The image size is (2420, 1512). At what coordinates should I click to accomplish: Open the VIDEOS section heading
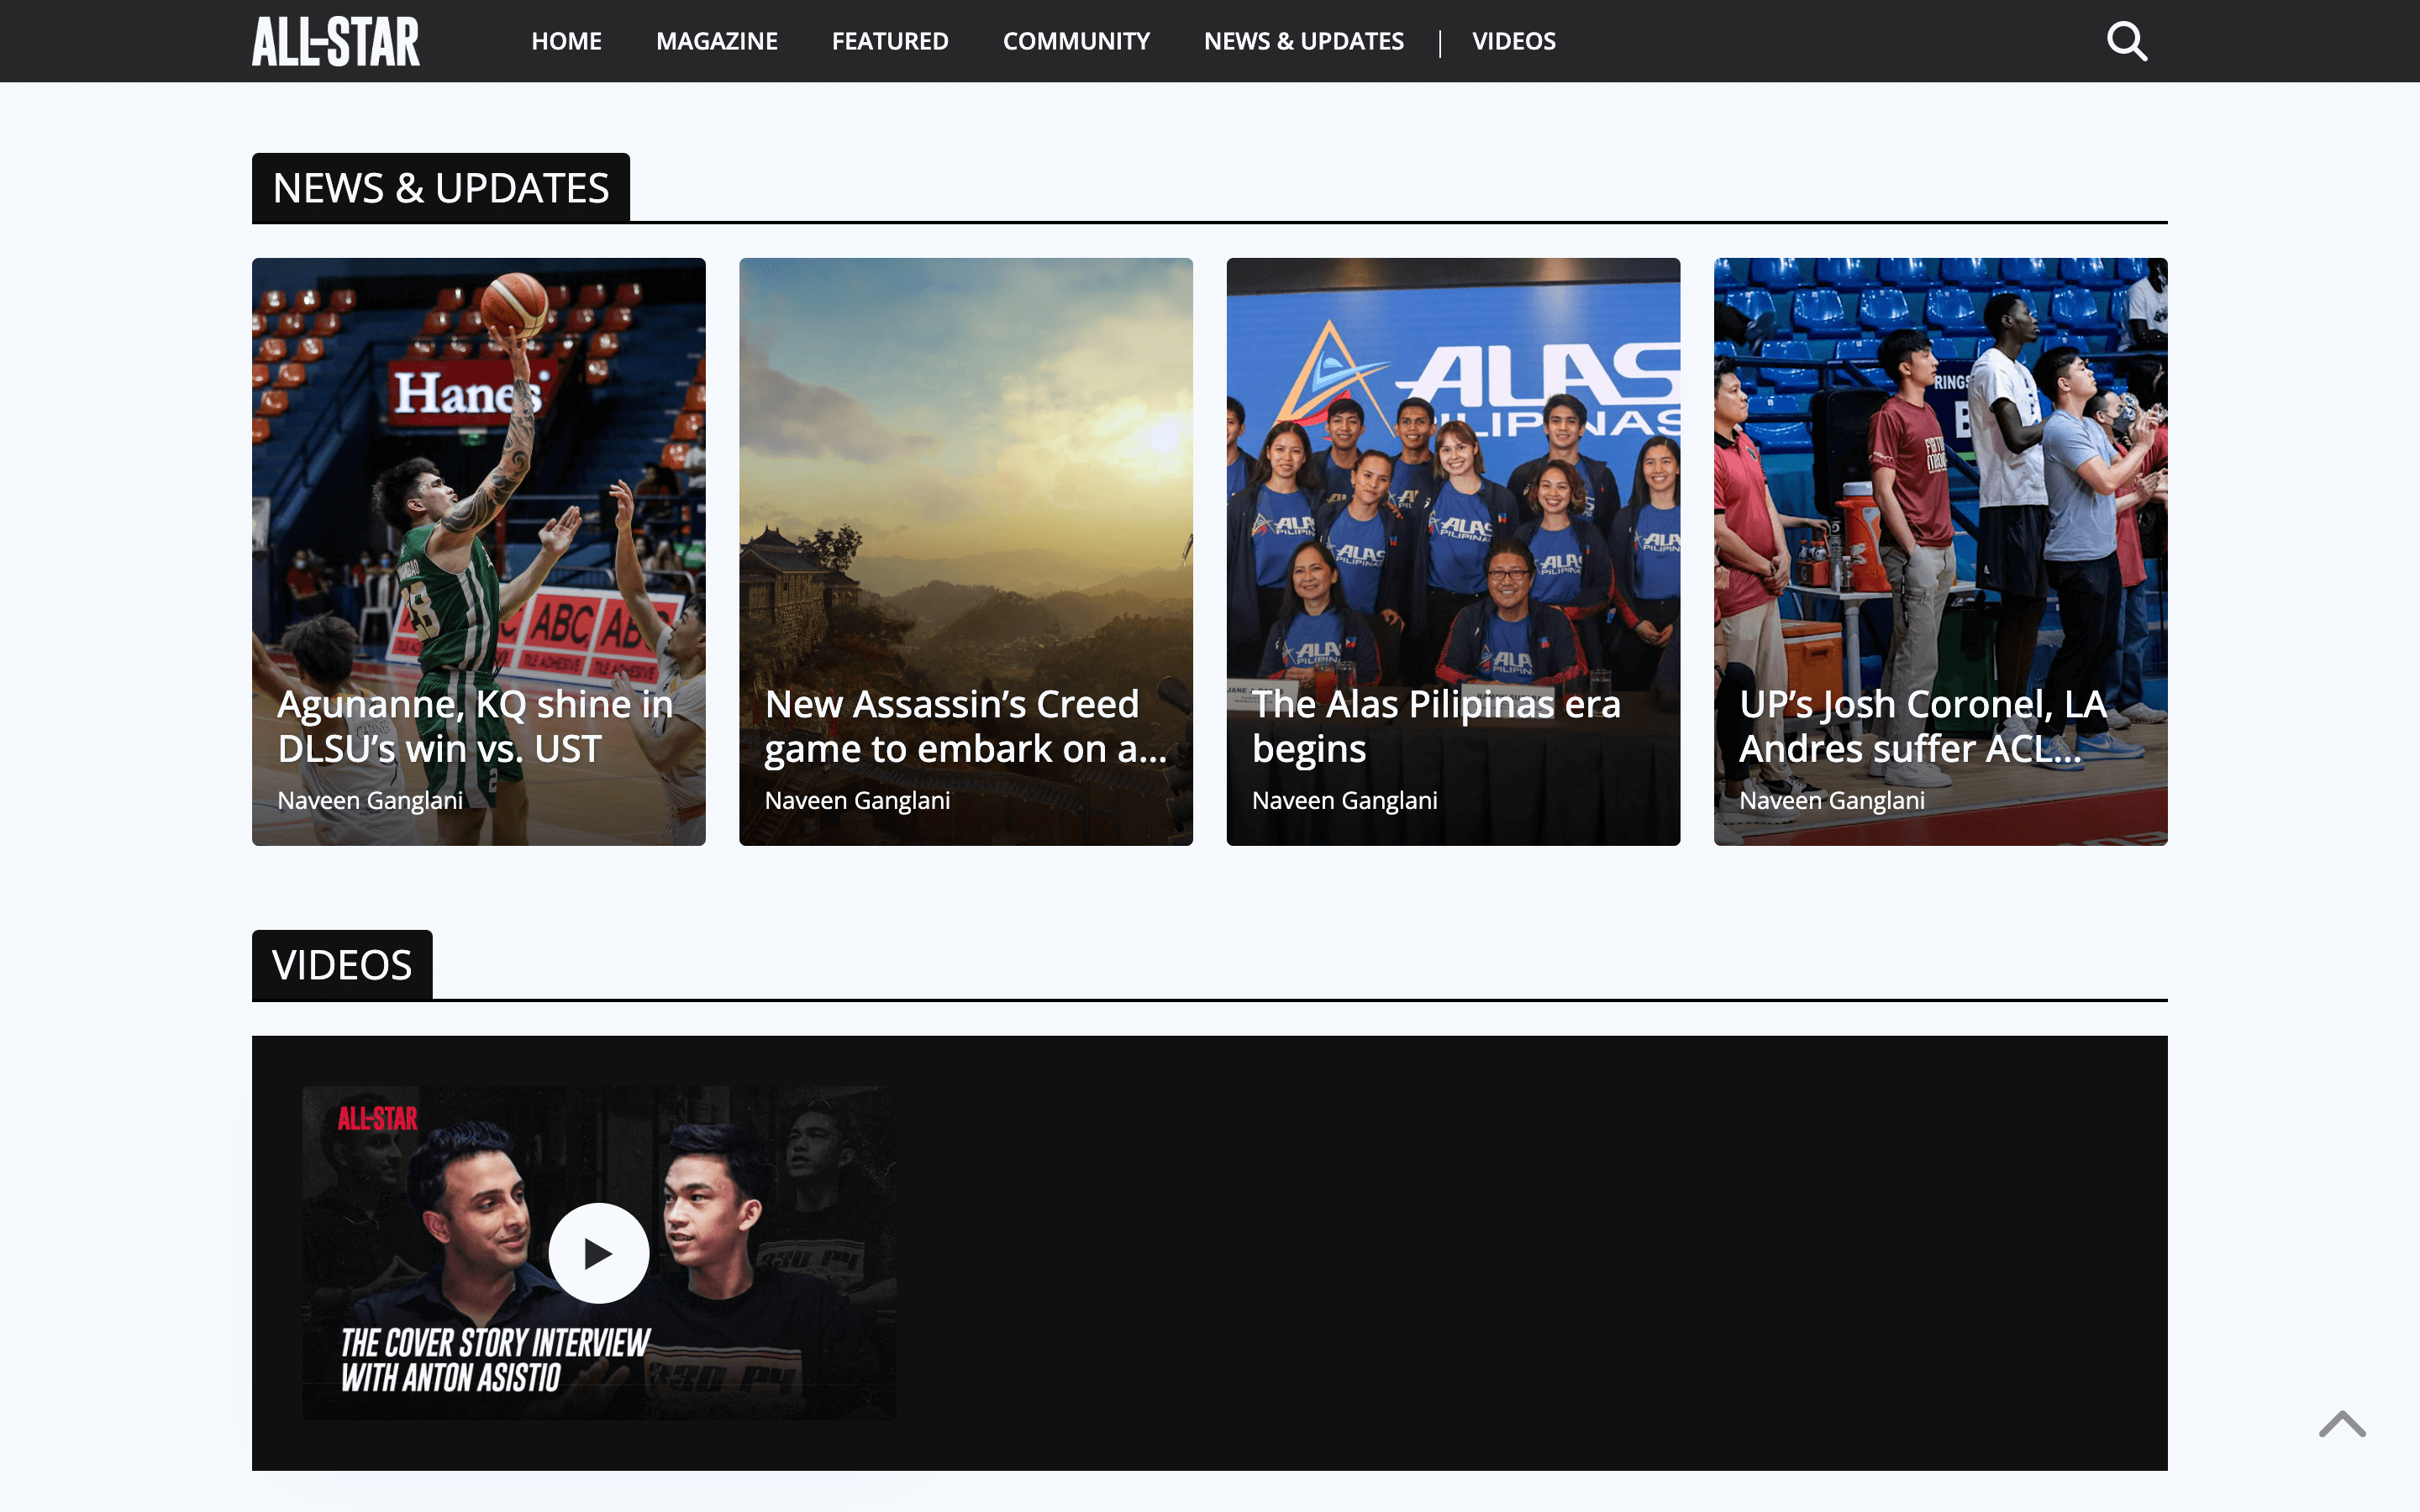(342, 965)
